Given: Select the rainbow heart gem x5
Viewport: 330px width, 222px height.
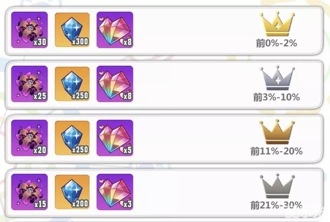Looking at the screenshot, I should coord(115,138).
